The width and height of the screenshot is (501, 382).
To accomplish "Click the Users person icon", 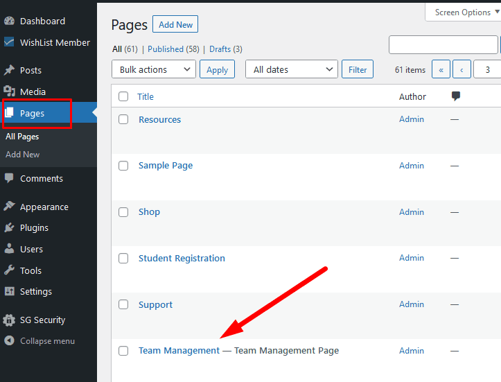I will tap(9, 249).
